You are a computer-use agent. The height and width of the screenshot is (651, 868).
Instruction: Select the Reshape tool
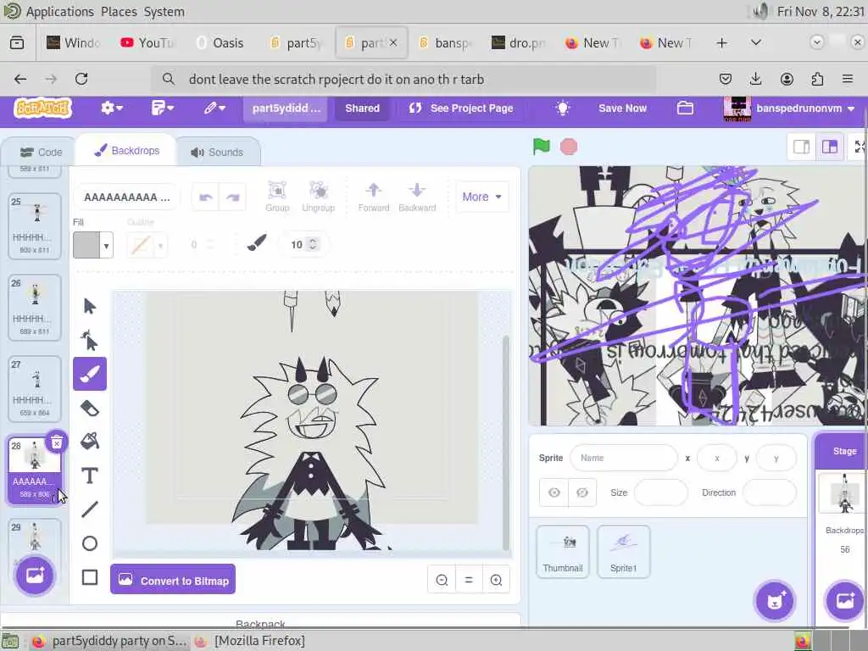point(90,340)
